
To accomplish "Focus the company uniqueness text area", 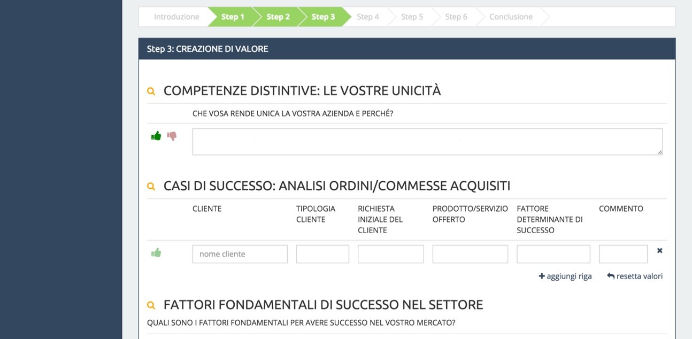I will point(427,142).
